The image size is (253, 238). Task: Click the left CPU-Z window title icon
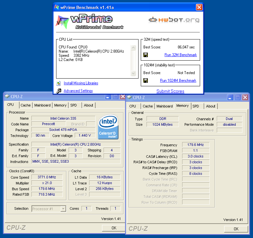[7, 97]
